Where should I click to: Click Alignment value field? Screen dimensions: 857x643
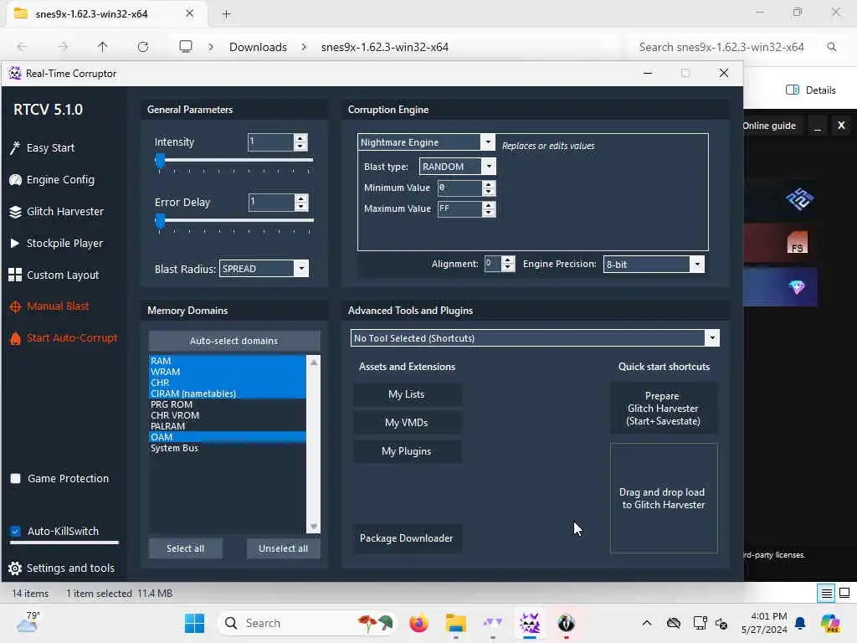click(x=492, y=264)
